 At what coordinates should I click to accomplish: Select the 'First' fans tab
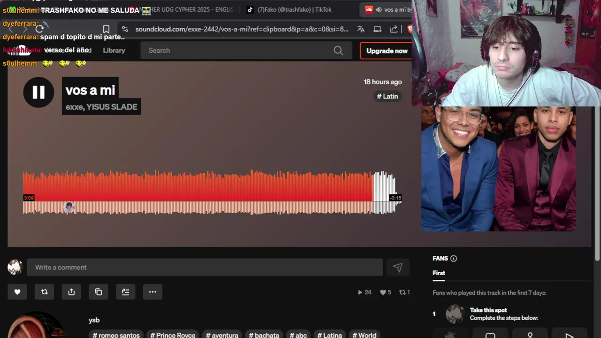pyautogui.click(x=439, y=273)
